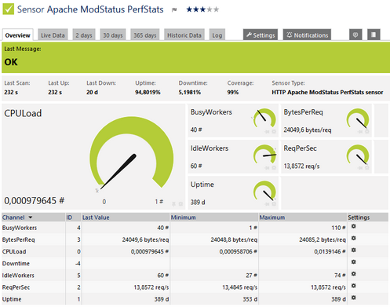Set priority to three stars

(202, 9)
